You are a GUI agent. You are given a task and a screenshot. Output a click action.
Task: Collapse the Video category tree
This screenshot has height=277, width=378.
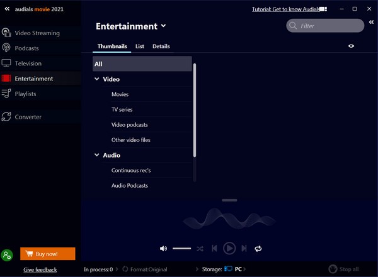point(97,80)
